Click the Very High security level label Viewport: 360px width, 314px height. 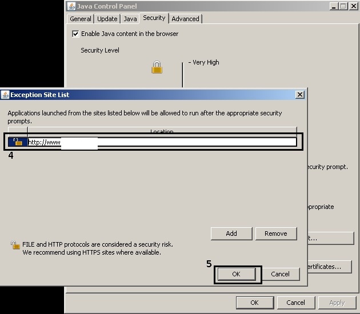(x=206, y=62)
